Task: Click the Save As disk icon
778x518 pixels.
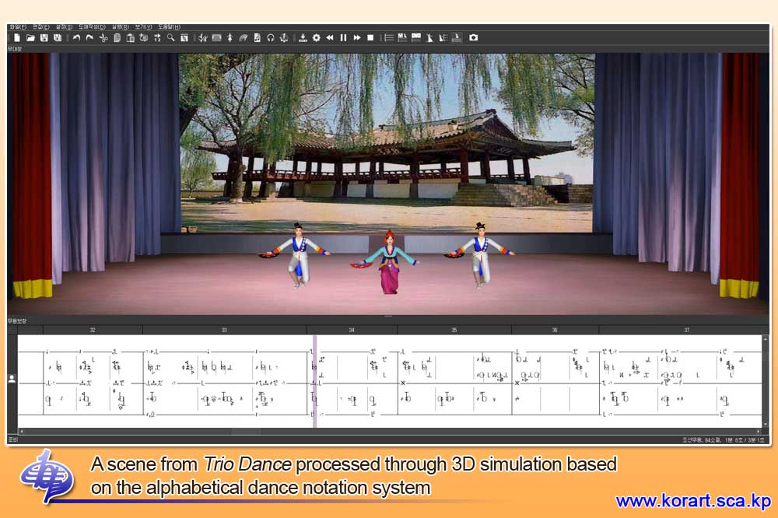Action: tap(58, 37)
